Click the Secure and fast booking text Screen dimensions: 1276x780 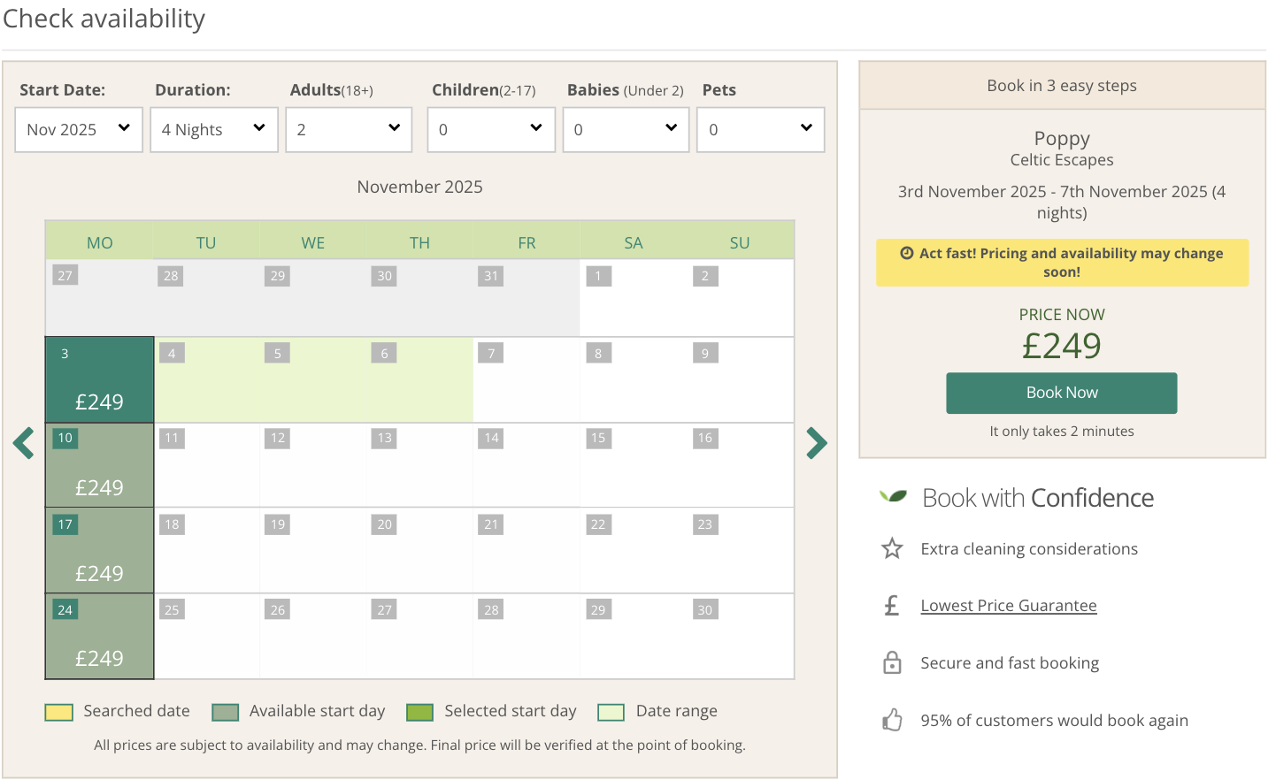1010,663
